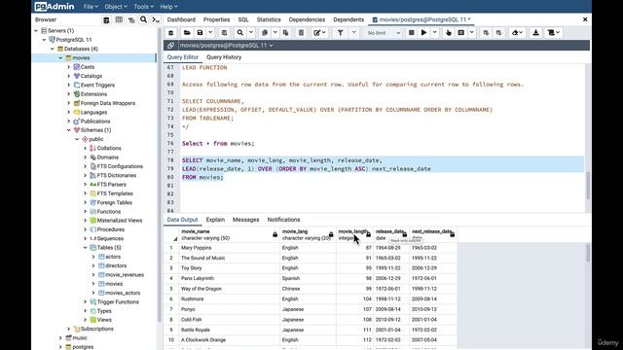Execute the query with the play button
Image resolution: width=623 pixels, height=350 pixels.
(424, 33)
